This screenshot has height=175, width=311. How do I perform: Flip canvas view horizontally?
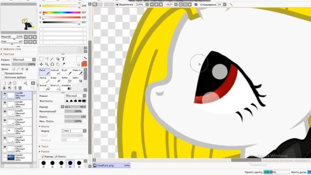pos(196,4)
